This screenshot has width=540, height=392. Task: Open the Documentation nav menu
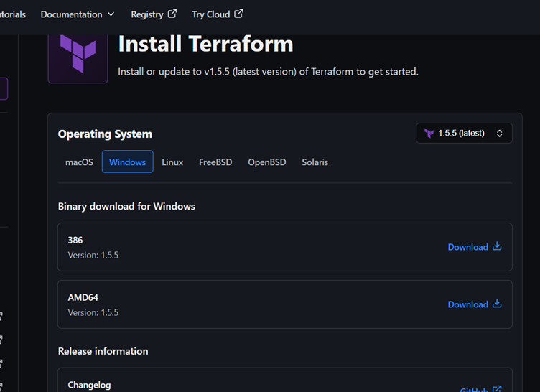coord(78,14)
